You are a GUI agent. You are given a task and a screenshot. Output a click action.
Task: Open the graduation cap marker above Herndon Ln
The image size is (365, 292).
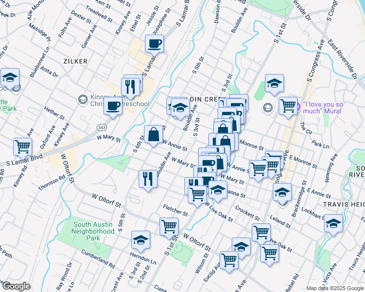coord(141,240)
